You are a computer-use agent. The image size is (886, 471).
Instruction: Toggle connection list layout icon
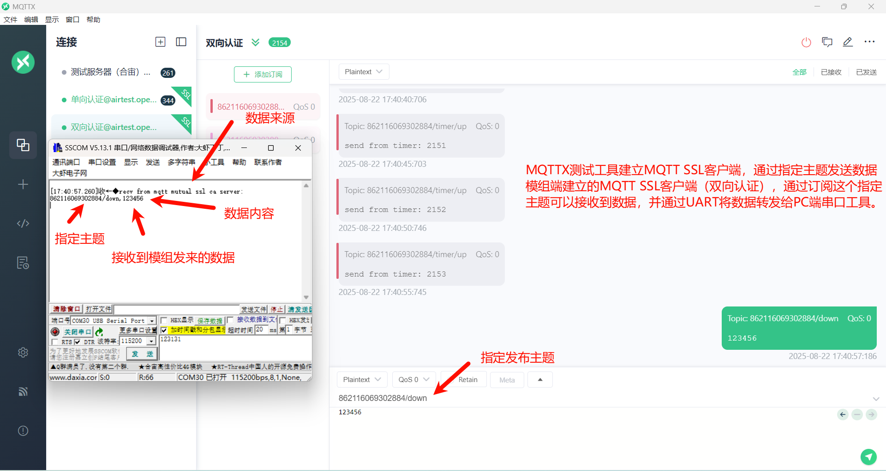[181, 42]
